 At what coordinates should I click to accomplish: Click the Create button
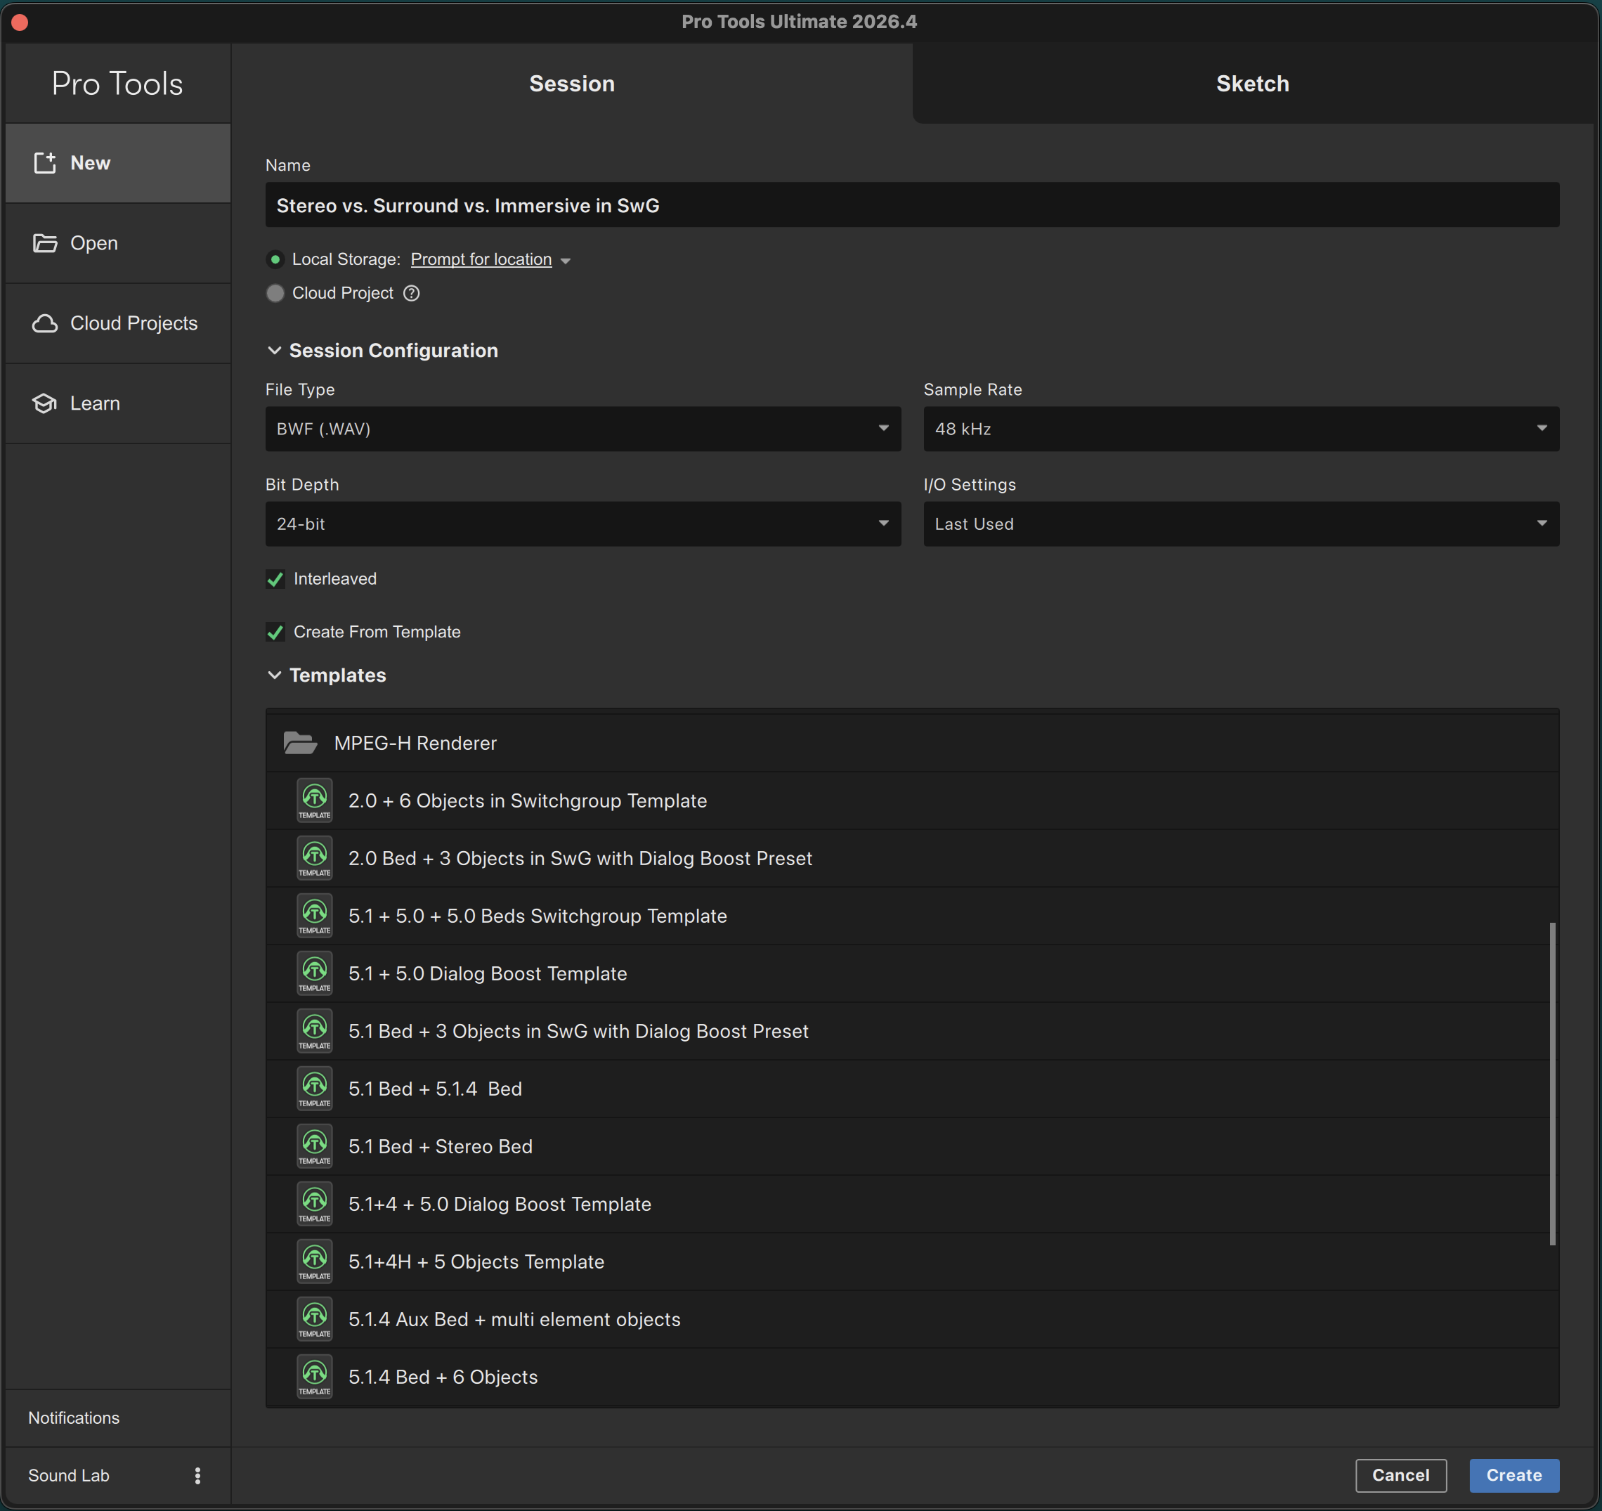point(1514,1476)
